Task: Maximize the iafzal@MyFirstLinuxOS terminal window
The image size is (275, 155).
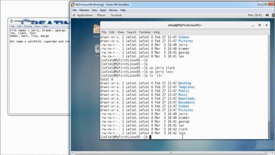Action: (260, 25)
